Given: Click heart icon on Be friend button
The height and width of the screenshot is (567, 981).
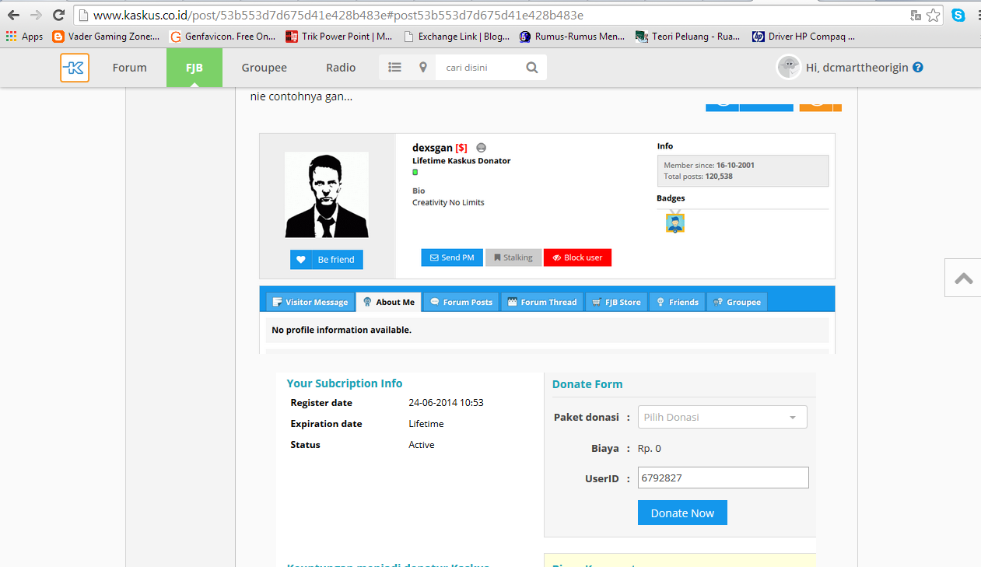Looking at the screenshot, I should pos(301,260).
